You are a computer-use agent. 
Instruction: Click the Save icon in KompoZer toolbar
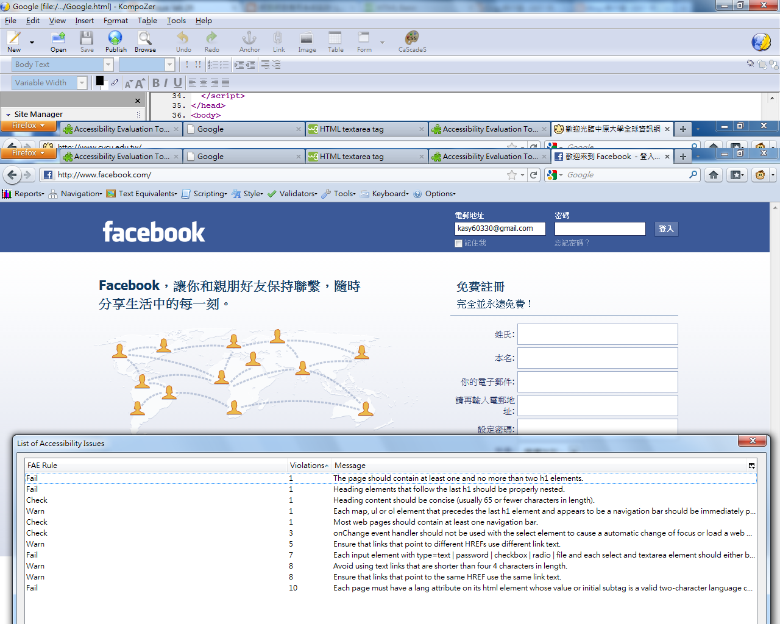(x=87, y=38)
